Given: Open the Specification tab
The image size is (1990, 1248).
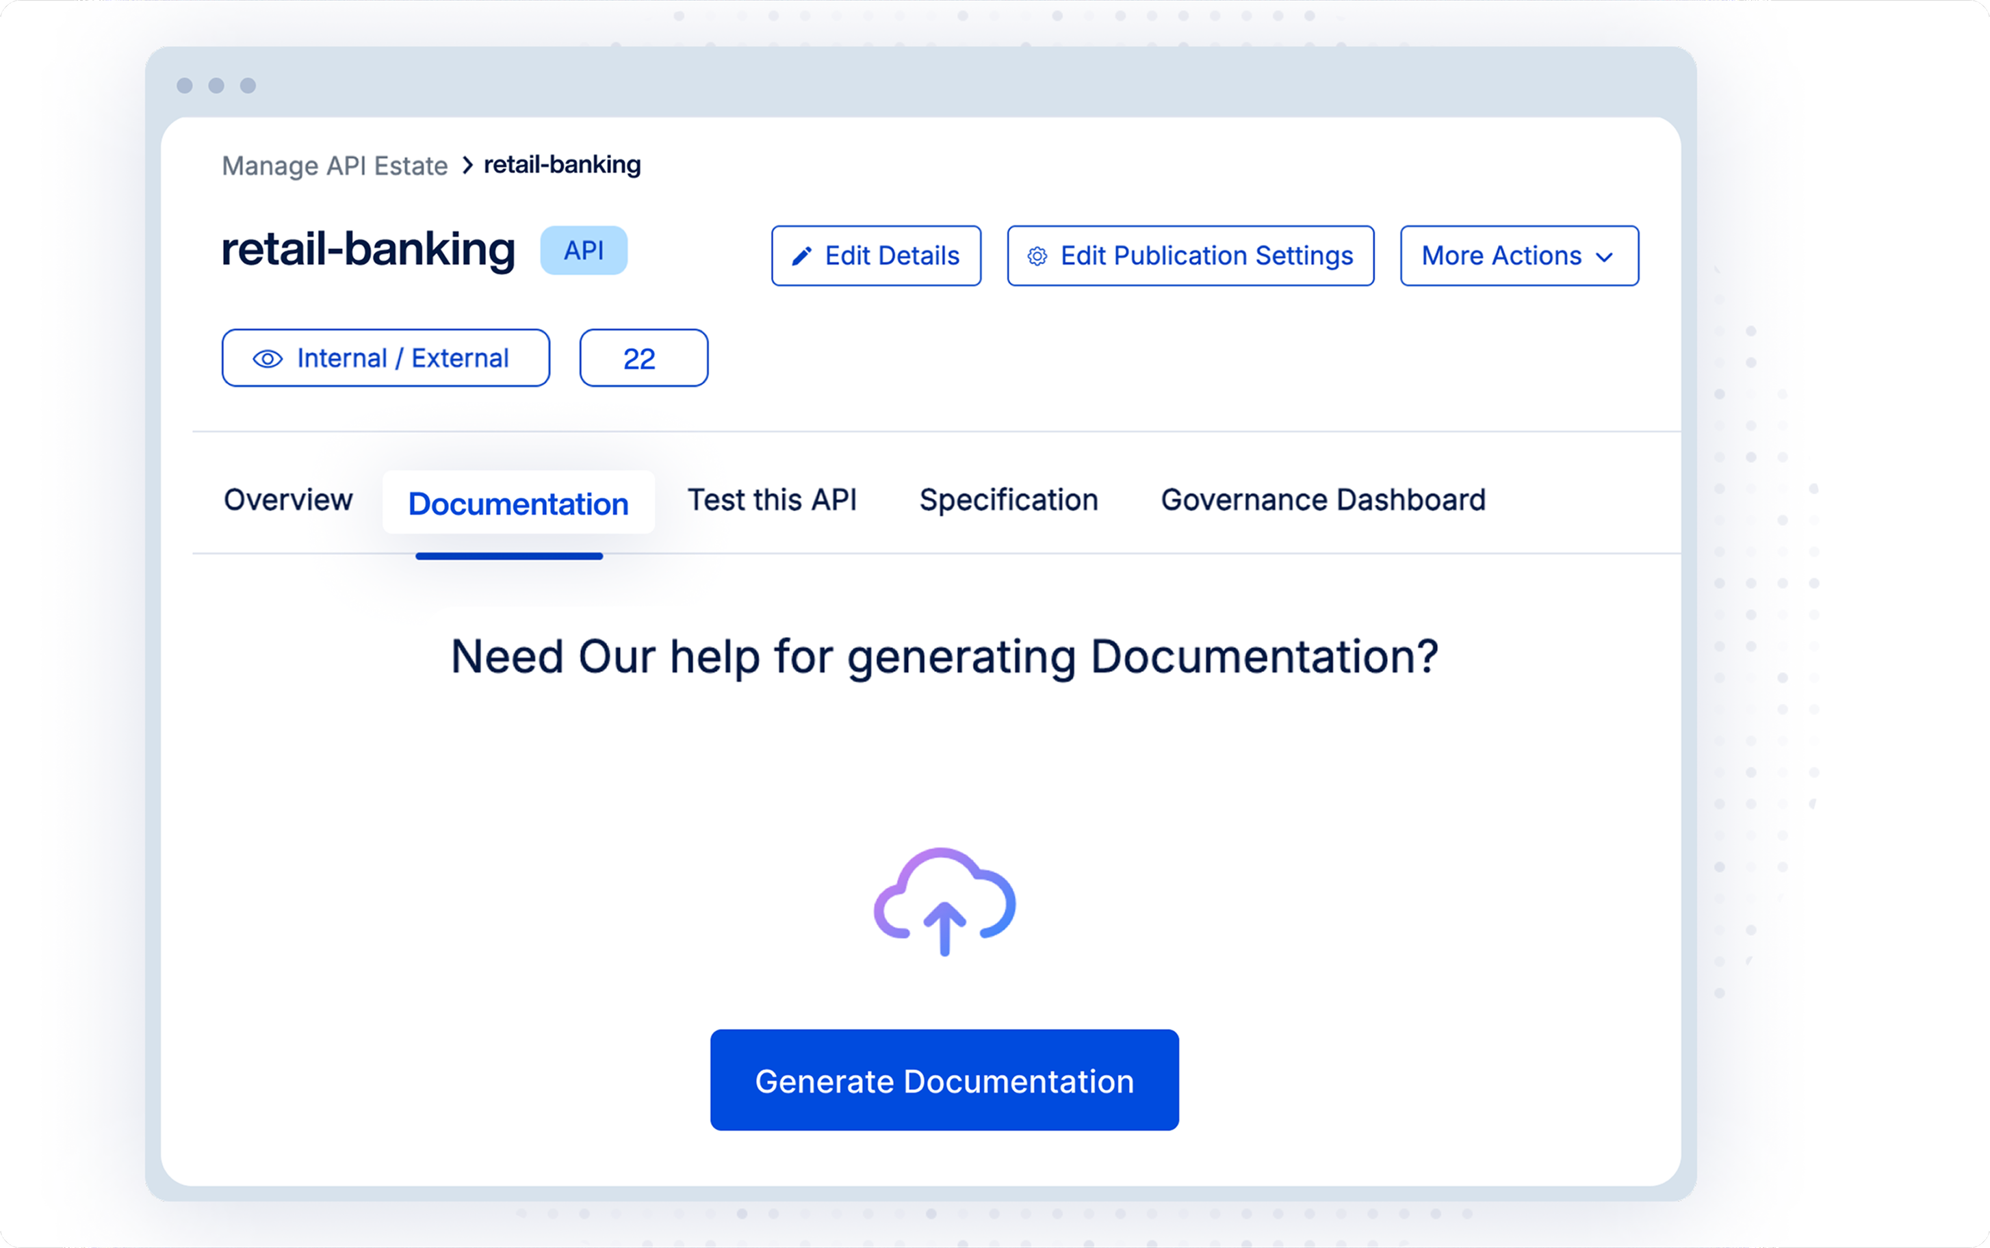Looking at the screenshot, I should [x=1009, y=500].
